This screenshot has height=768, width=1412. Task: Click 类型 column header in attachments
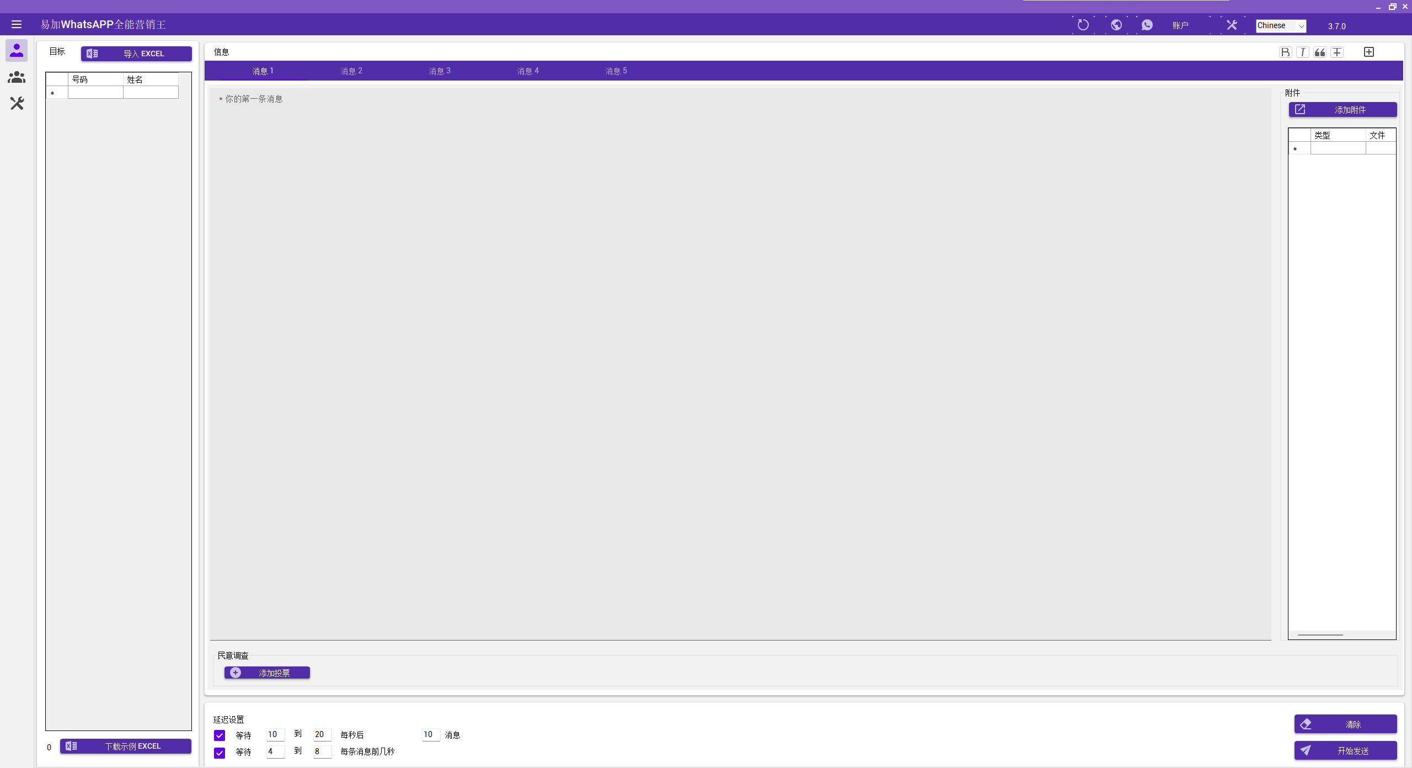coord(1338,135)
